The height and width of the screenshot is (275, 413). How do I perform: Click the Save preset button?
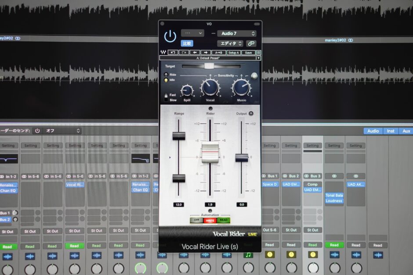(248, 53)
